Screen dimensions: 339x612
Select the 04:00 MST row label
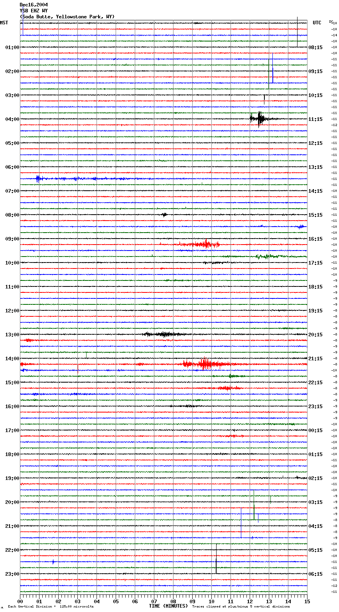point(12,119)
